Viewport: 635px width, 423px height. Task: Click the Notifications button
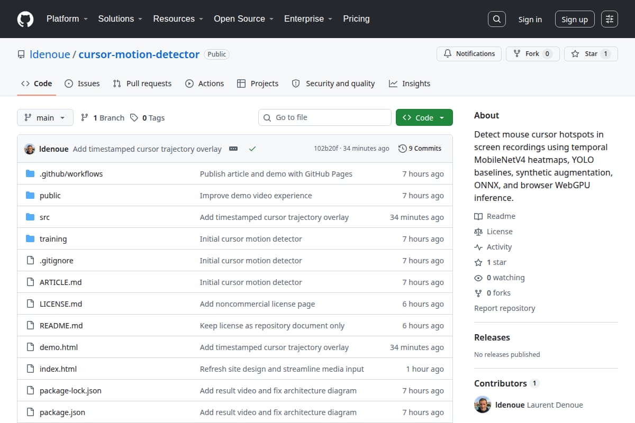(x=469, y=54)
